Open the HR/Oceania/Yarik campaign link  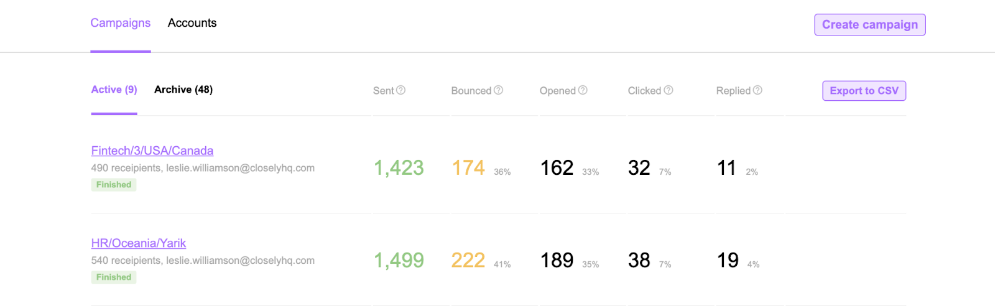click(x=139, y=243)
